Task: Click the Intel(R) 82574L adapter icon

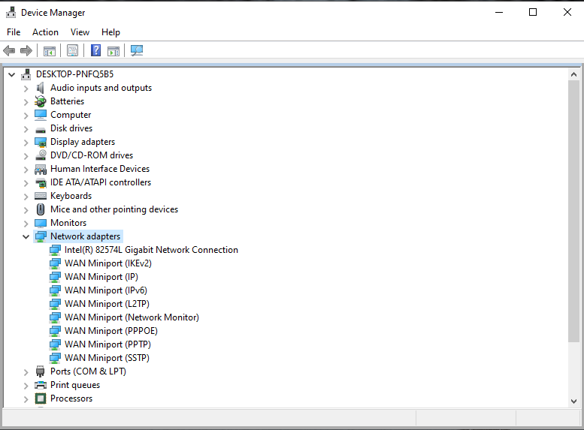Action: click(x=55, y=250)
